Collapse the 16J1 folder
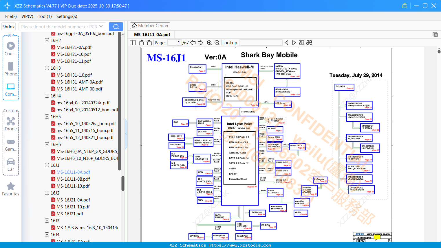 [x=47, y=165]
